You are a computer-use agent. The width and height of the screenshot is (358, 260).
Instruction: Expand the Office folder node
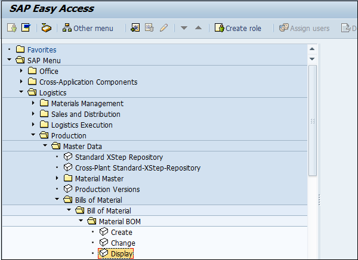pyautogui.click(x=21, y=71)
